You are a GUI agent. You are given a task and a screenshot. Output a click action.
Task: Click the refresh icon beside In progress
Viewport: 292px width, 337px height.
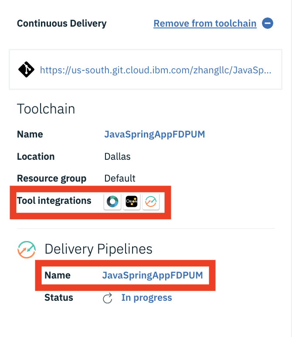click(108, 298)
